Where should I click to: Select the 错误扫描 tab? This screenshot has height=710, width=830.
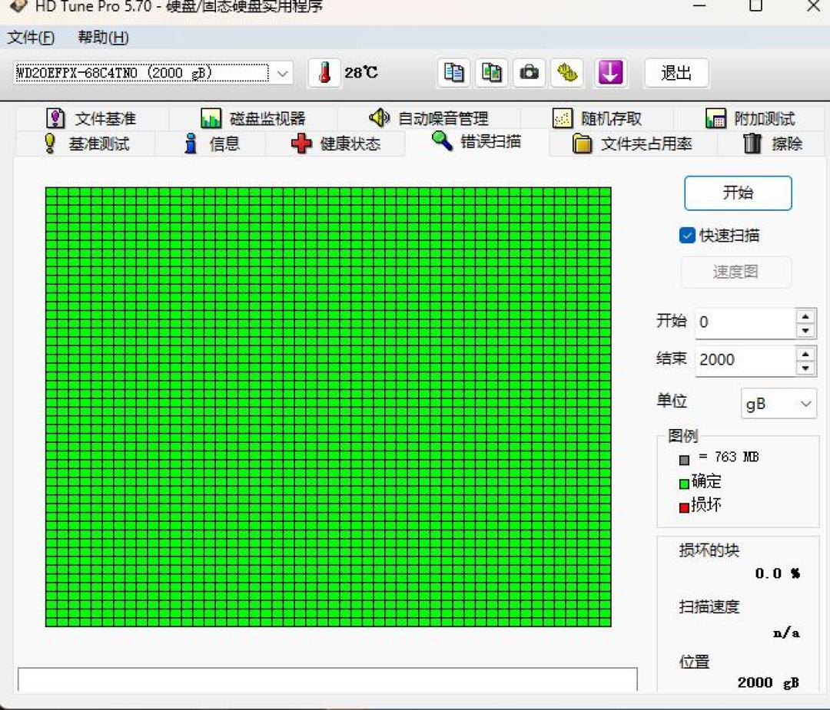point(477,142)
